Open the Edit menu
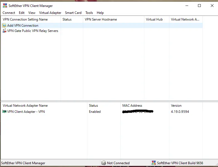Viewport: 218px width, 167px height. (x=22, y=13)
